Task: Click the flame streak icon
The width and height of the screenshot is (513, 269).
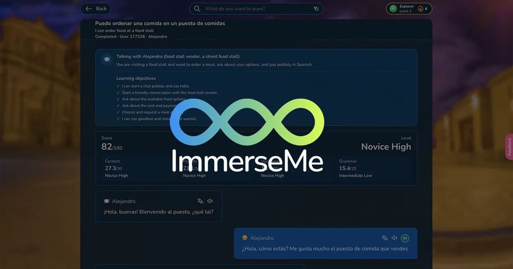Action: click(420, 9)
